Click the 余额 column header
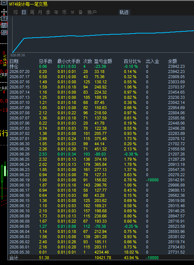 (173, 61)
